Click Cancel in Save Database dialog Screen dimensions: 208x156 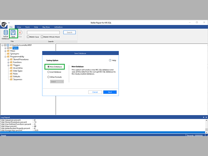tap(95, 92)
